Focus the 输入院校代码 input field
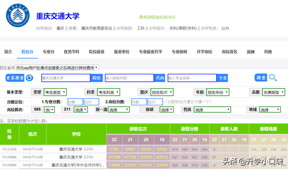Viewport: 288px width, 170px height. (x=129, y=78)
